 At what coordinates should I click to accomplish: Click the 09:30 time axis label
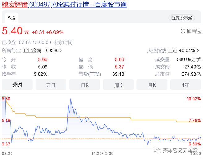pyautogui.click(x=7, y=153)
